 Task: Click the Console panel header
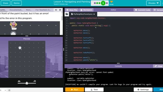(118, 66)
